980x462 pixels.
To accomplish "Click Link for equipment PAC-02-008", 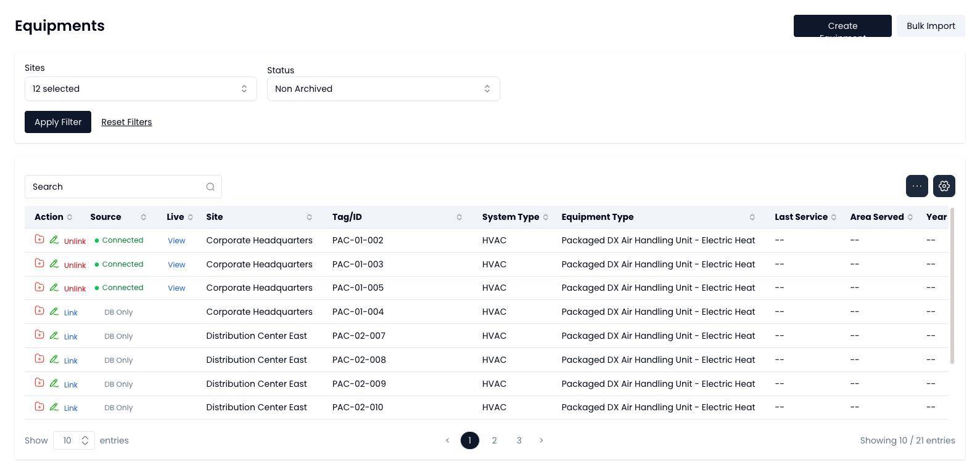I will pyautogui.click(x=71, y=361).
